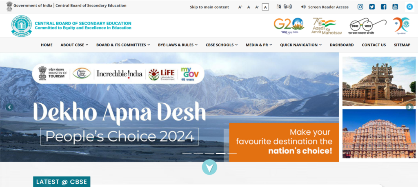Switch language to Hindi
The image size is (418, 187).
285,7
